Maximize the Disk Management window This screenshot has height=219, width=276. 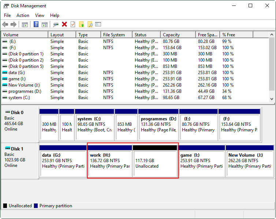250,6
